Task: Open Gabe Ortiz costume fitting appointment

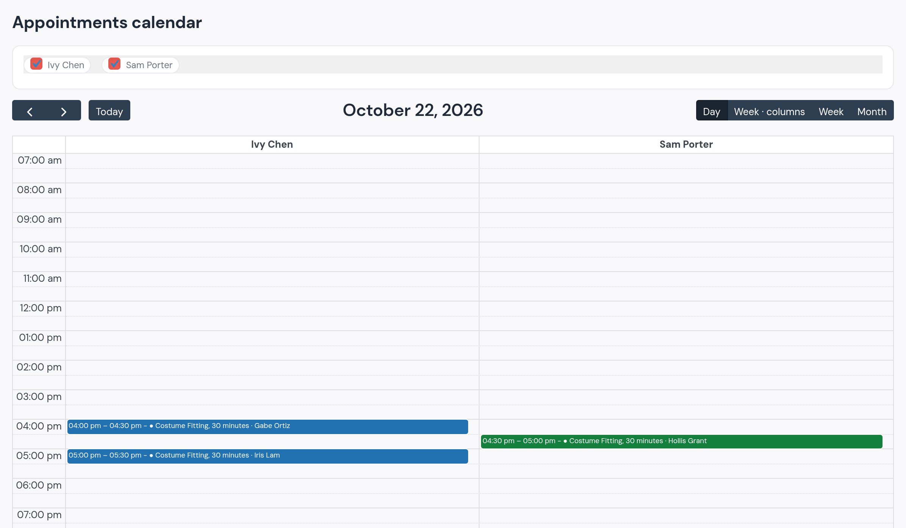Action: [x=268, y=426]
